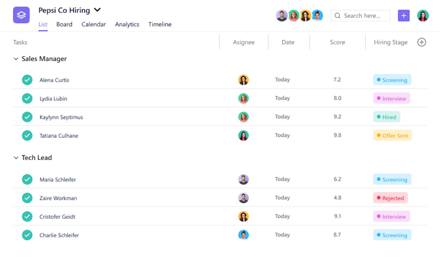Open the Cristofer Geidt candidate name
Image resolution: width=440 pixels, height=278 pixels.
pyautogui.click(x=58, y=216)
